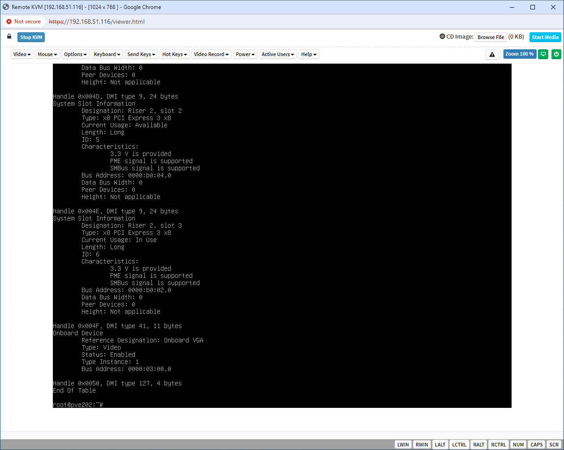Click 'Handle 0x004F, DMI type 41' line

click(117, 326)
